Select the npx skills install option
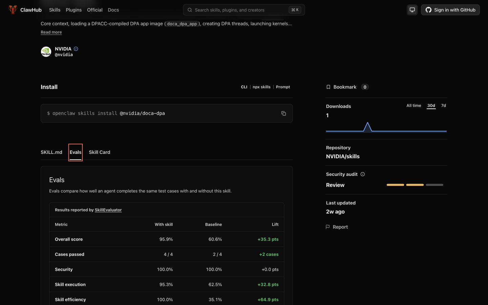The height and width of the screenshot is (305, 488). click(262, 87)
